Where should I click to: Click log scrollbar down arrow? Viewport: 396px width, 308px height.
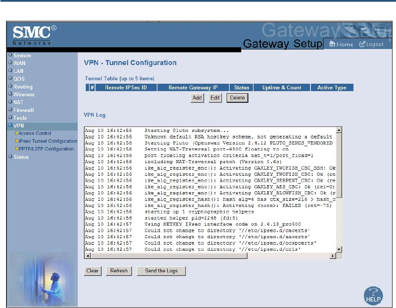[339, 249]
